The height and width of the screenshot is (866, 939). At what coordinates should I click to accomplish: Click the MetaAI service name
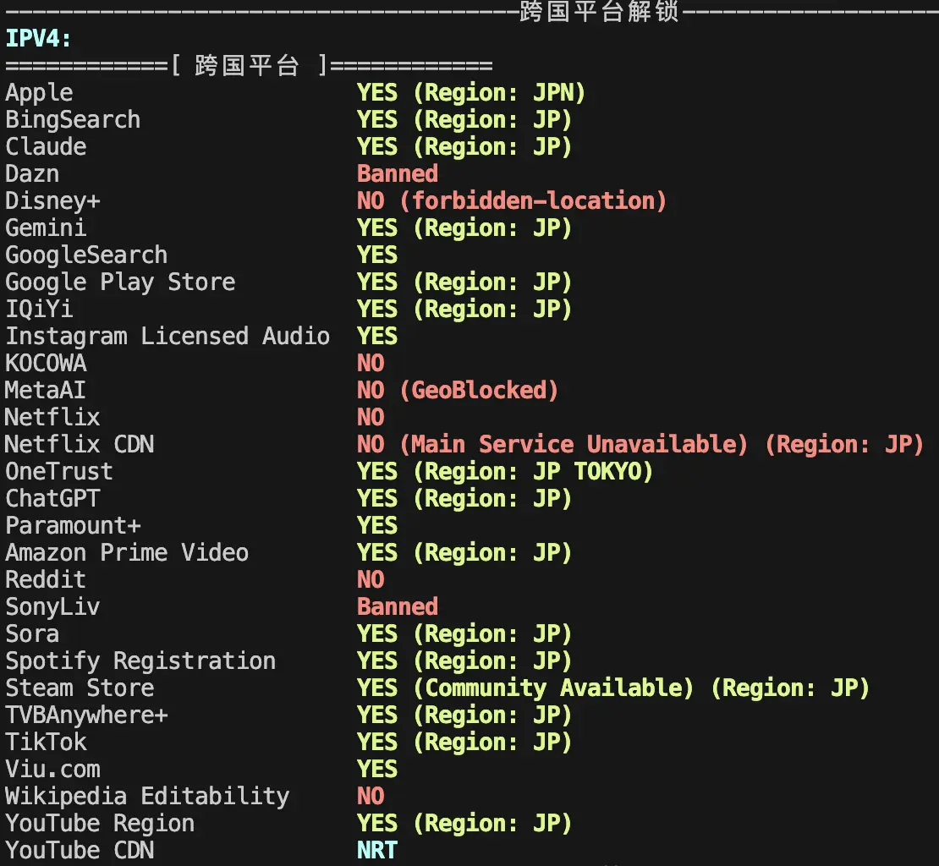tap(46, 390)
